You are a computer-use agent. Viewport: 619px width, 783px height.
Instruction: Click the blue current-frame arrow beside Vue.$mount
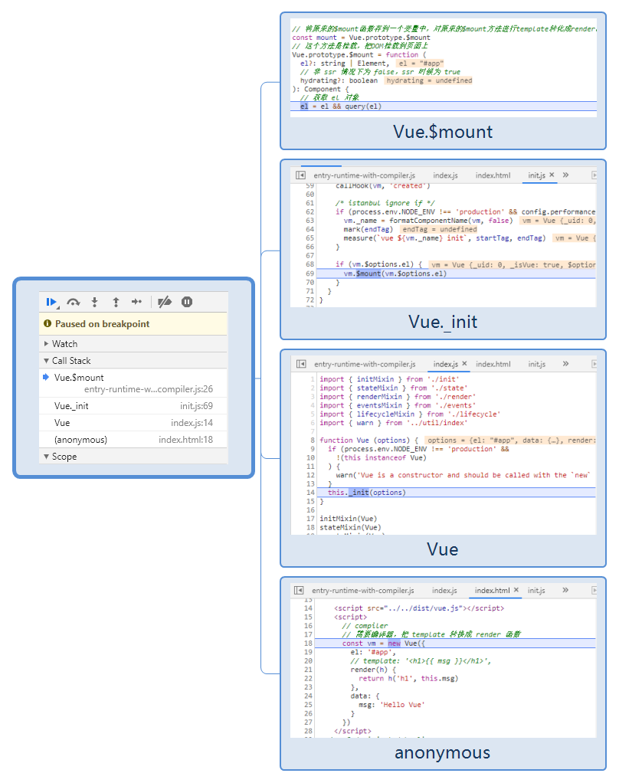click(x=46, y=377)
